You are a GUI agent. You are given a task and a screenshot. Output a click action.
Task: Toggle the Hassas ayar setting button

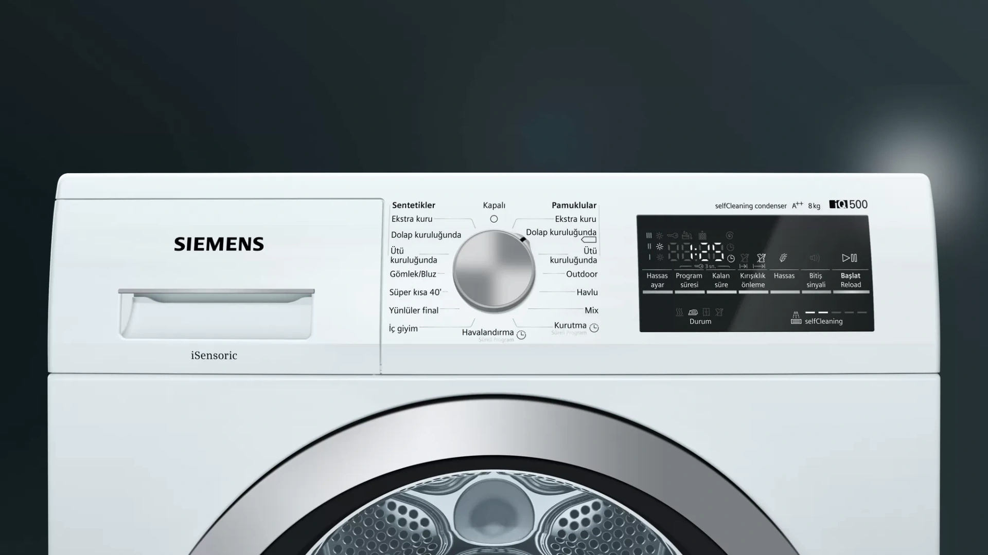(x=657, y=281)
